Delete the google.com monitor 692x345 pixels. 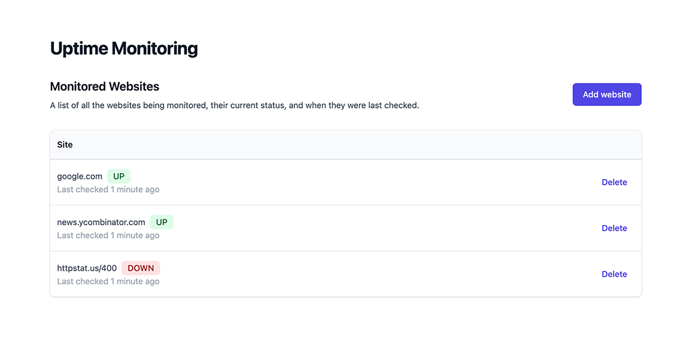(x=614, y=182)
